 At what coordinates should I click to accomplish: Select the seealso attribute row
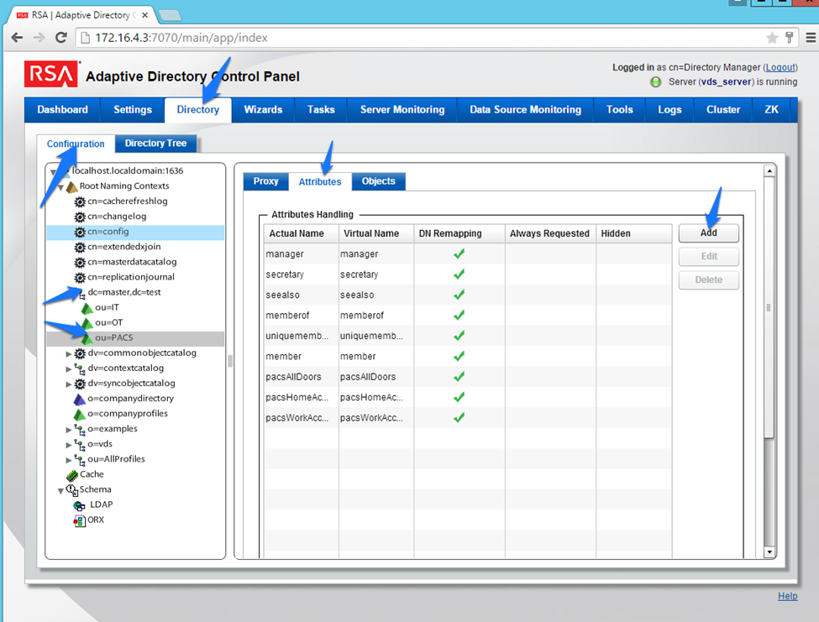click(468, 295)
